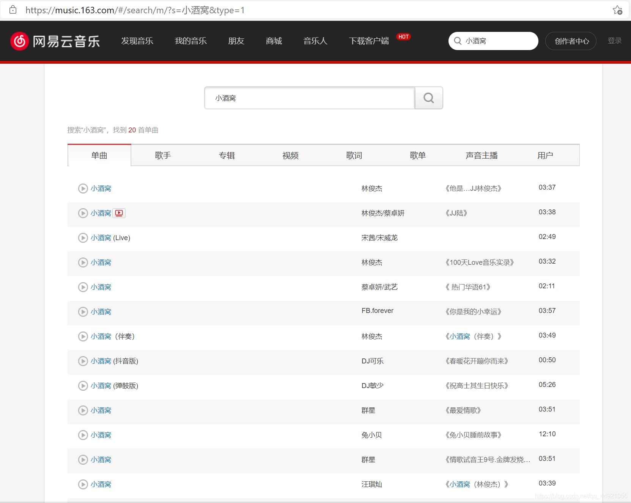The width and height of the screenshot is (631, 503).
Task: Play 小酒窝 (弹鼓版) by DJ敏少
Action: click(83, 386)
